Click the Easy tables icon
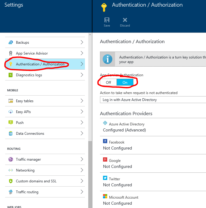 click(x=11, y=101)
